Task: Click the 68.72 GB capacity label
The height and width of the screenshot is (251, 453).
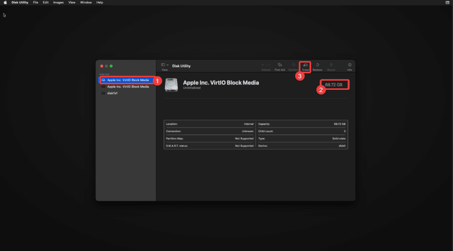Action: click(x=334, y=84)
